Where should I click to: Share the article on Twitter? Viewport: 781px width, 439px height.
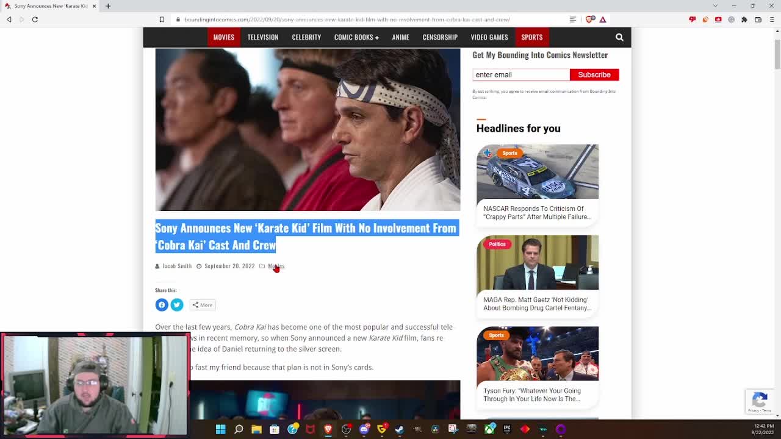pyautogui.click(x=177, y=305)
